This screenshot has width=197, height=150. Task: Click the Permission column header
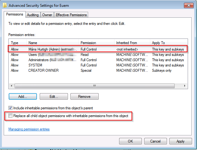pyautogui.click(x=88, y=43)
